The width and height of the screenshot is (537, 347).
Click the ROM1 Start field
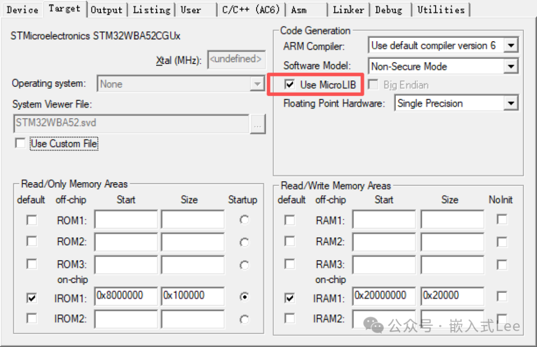click(126, 219)
